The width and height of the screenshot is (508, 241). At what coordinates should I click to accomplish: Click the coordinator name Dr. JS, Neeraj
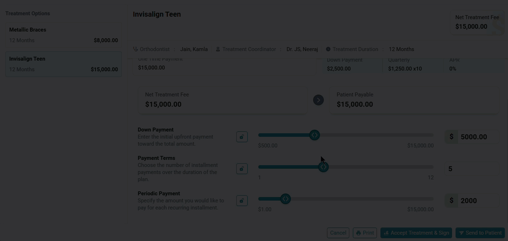click(302, 49)
